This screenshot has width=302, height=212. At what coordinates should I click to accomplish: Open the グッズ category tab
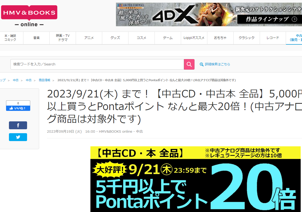click(115, 38)
